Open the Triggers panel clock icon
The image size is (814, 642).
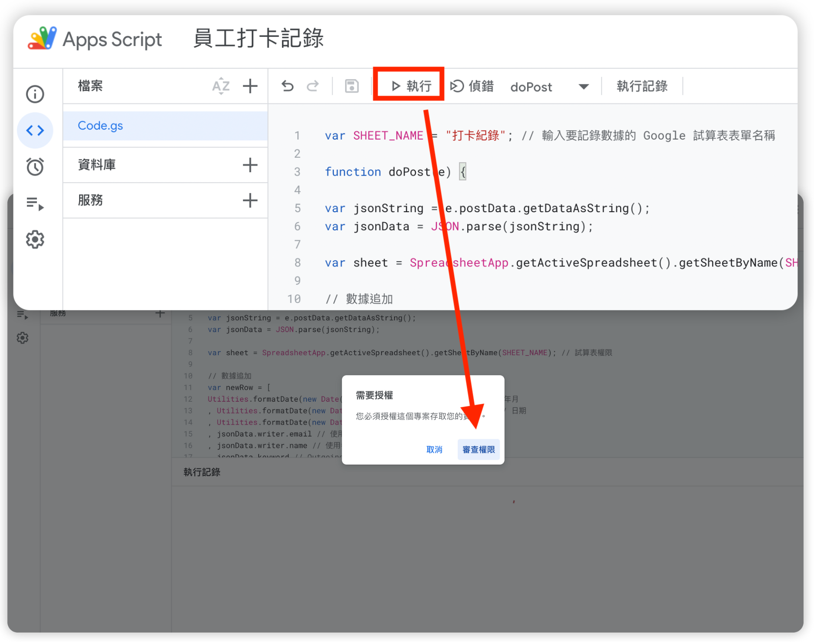35,166
